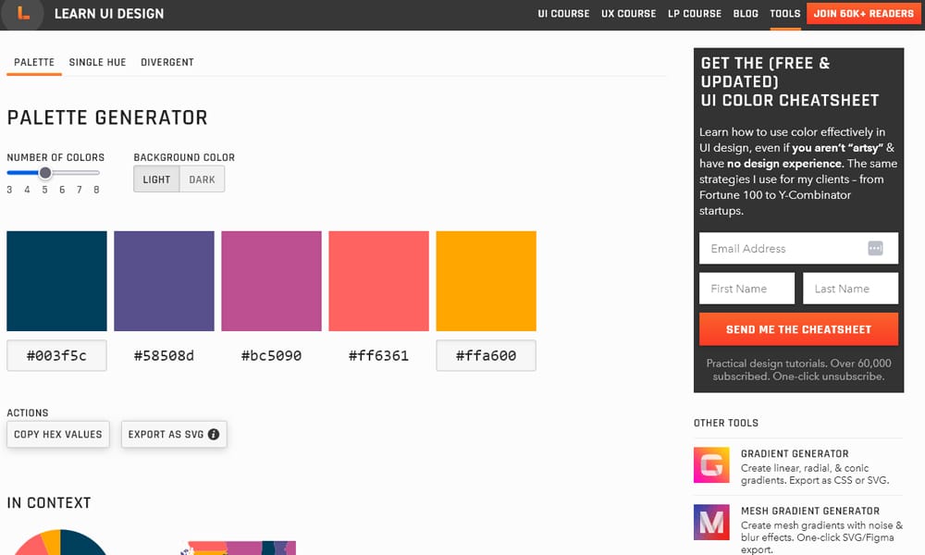Image resolution: width=925 pixels, height=555 pixels.
Task: Open the TOOLS menu item
Action: 784,13
